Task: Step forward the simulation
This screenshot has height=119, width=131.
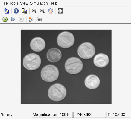Action: 13,19
